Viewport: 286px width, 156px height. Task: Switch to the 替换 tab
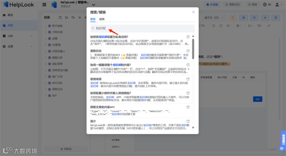coord(102,19)
